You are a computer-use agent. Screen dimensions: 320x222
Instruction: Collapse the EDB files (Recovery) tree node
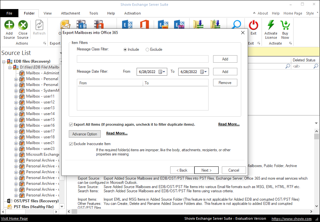point(4,62)
